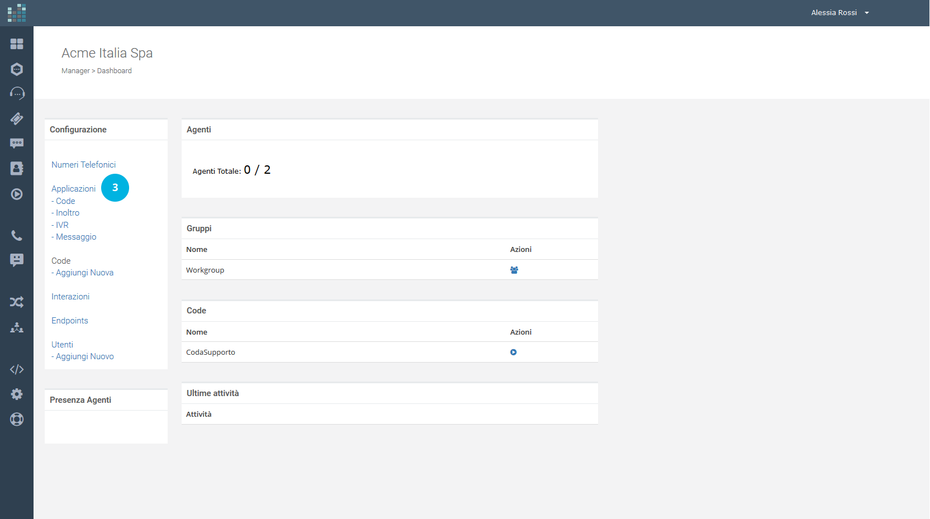The image size is (930, 519).
Task: Open the shuffle routing icon in sidebar
Action: tap(17, 302)
